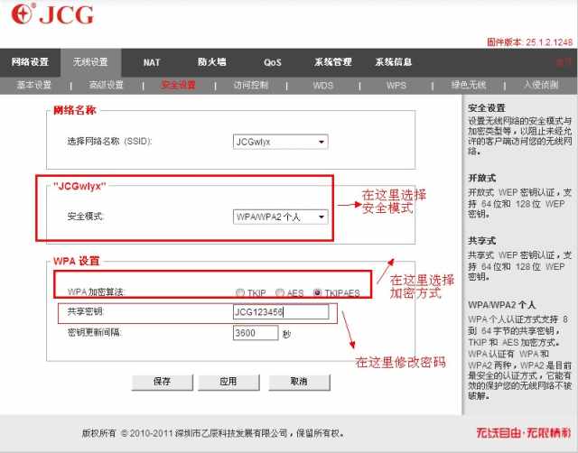Open the 网络设置 main tab

tap(30, 62)
